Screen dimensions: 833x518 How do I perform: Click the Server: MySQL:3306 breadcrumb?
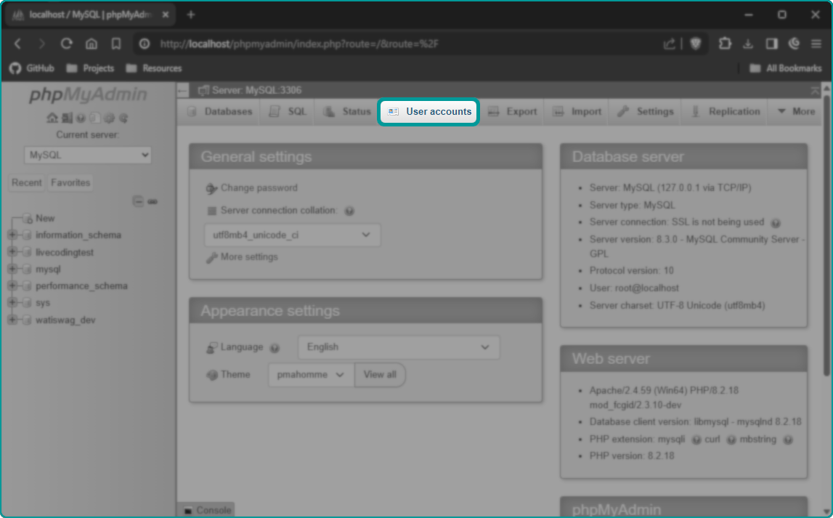pyautogui.click(x=256, y=90)
